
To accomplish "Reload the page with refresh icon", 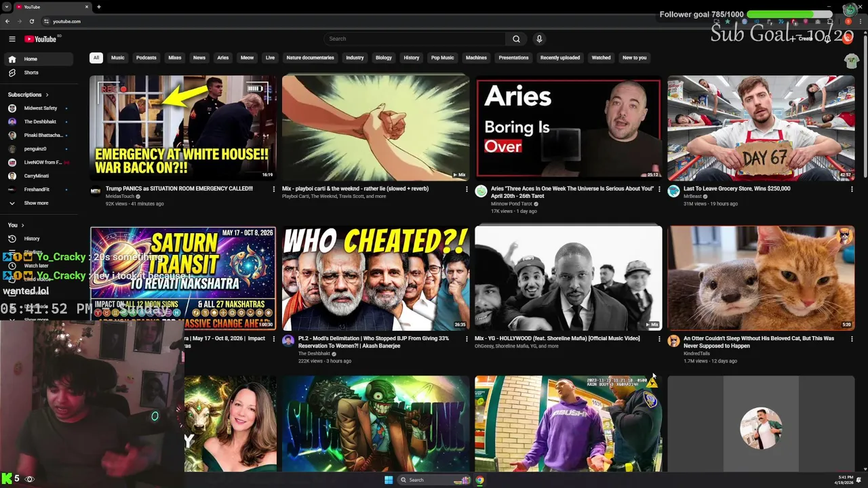I will (x=31, y=21).
